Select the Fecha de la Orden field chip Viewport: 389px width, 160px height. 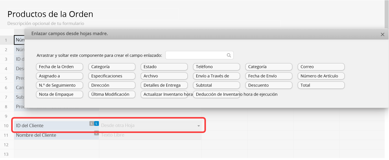(60, 67)
